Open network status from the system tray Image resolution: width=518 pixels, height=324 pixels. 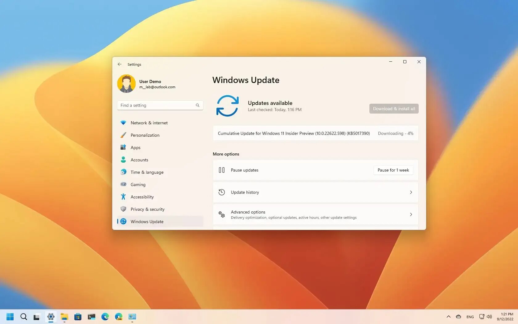[482, 317]
